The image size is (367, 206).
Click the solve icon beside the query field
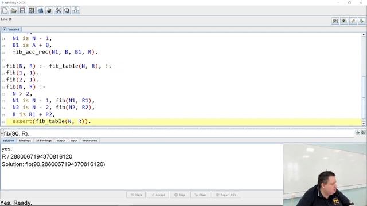[x=358, y=133]
